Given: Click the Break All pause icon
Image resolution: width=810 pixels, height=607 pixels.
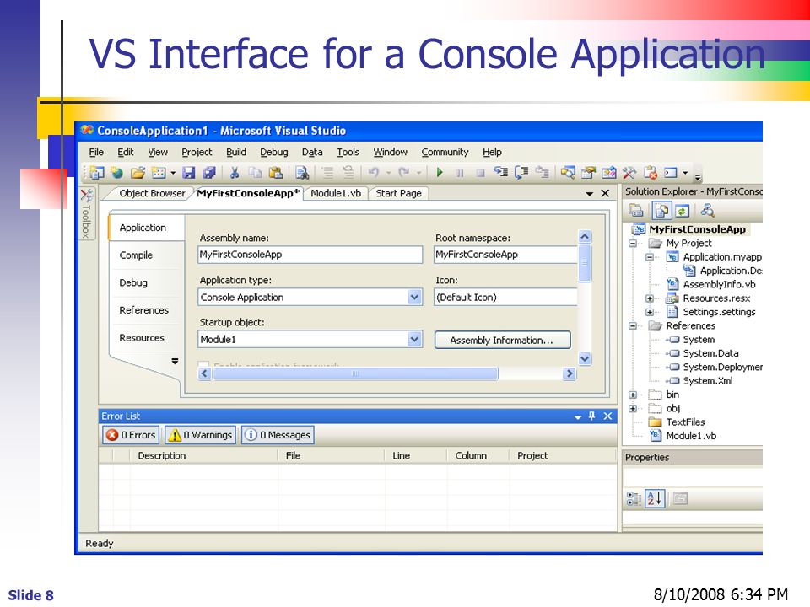Looking at the screenshot, I should [460, 173].
